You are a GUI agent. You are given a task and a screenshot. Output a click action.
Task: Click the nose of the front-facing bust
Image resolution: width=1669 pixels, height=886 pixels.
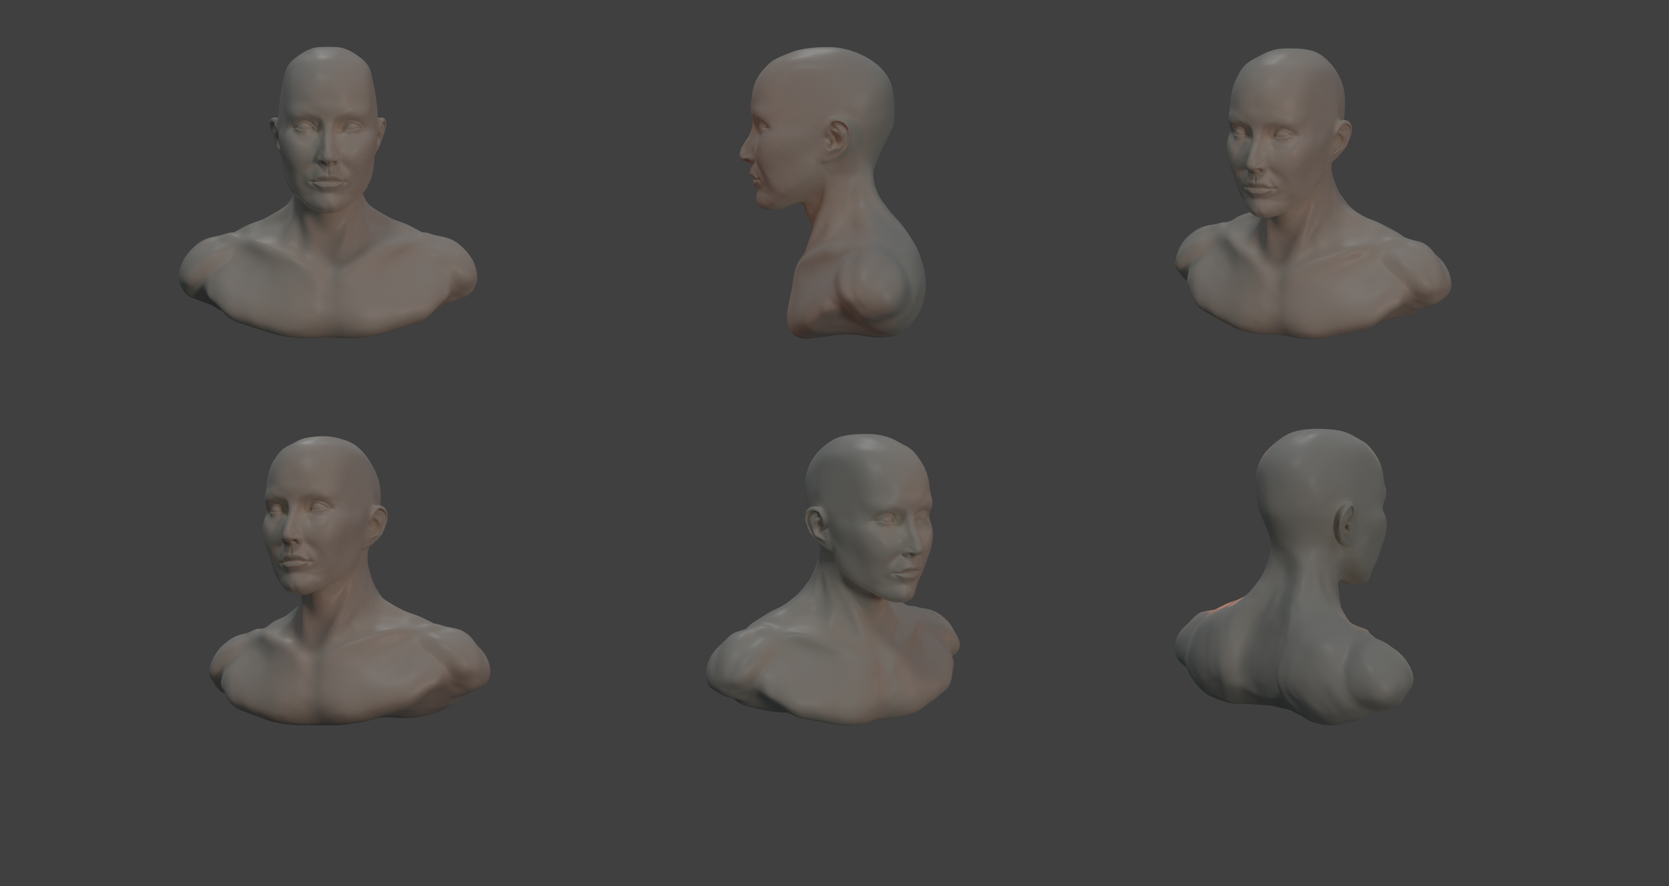pyautogui.click(x=327, y=155)
